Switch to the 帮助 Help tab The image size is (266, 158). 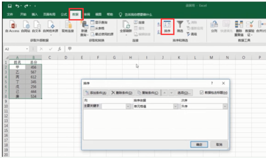point(110,14)
